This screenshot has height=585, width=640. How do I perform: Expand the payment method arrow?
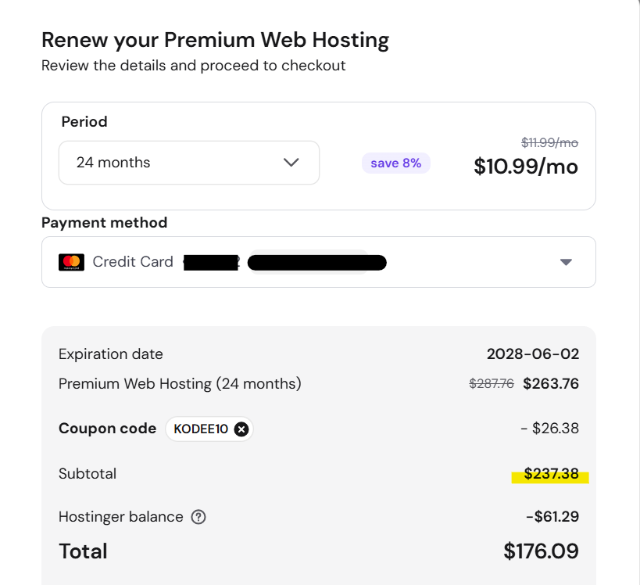point(567,262)
